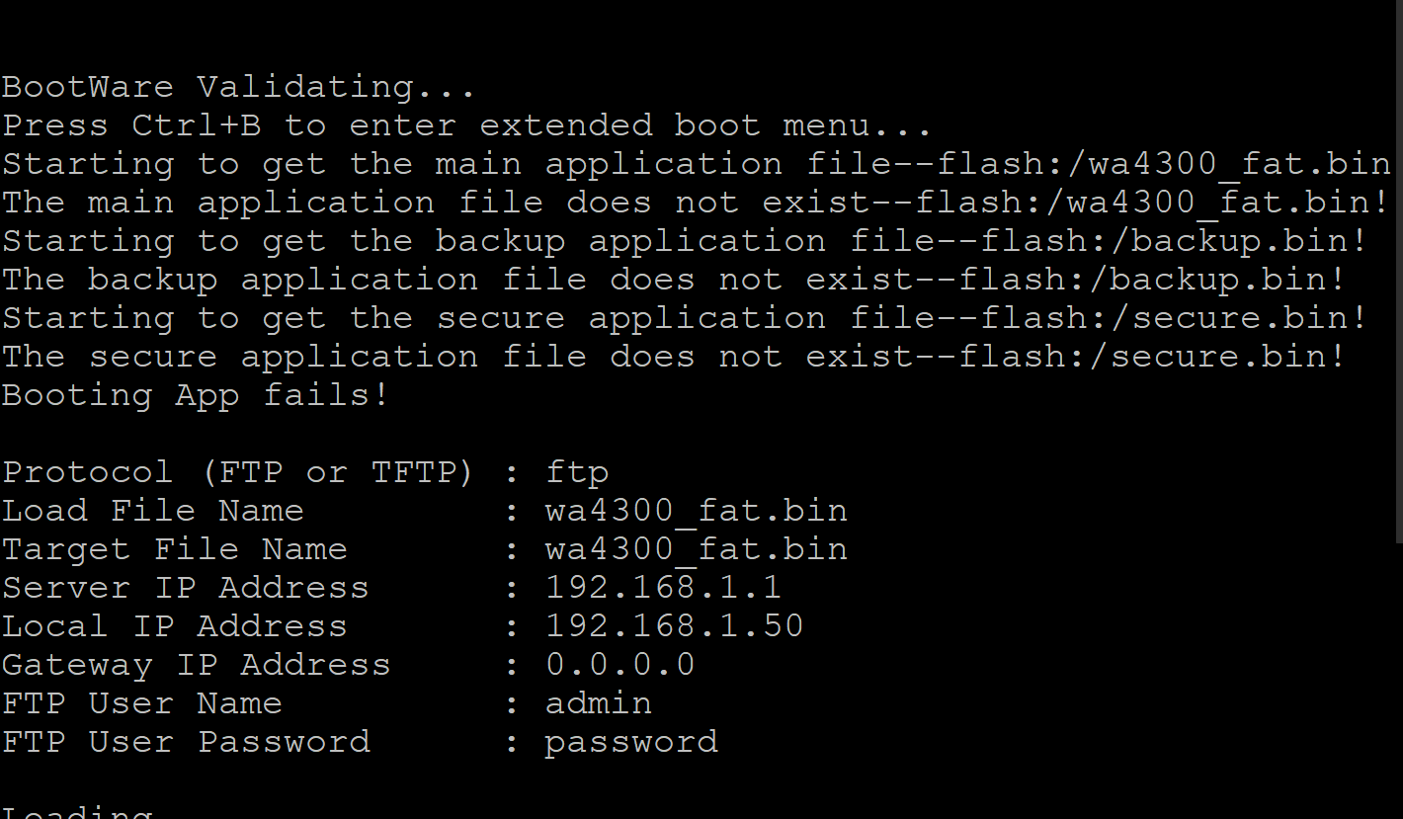The image size is (1403, 819).
Task: Click the "Gateway IP Address" label text
Action: tap(196, 665)
